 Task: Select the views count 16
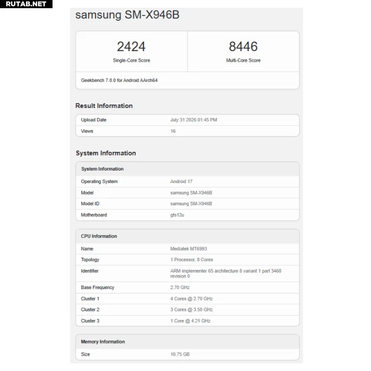173,131
